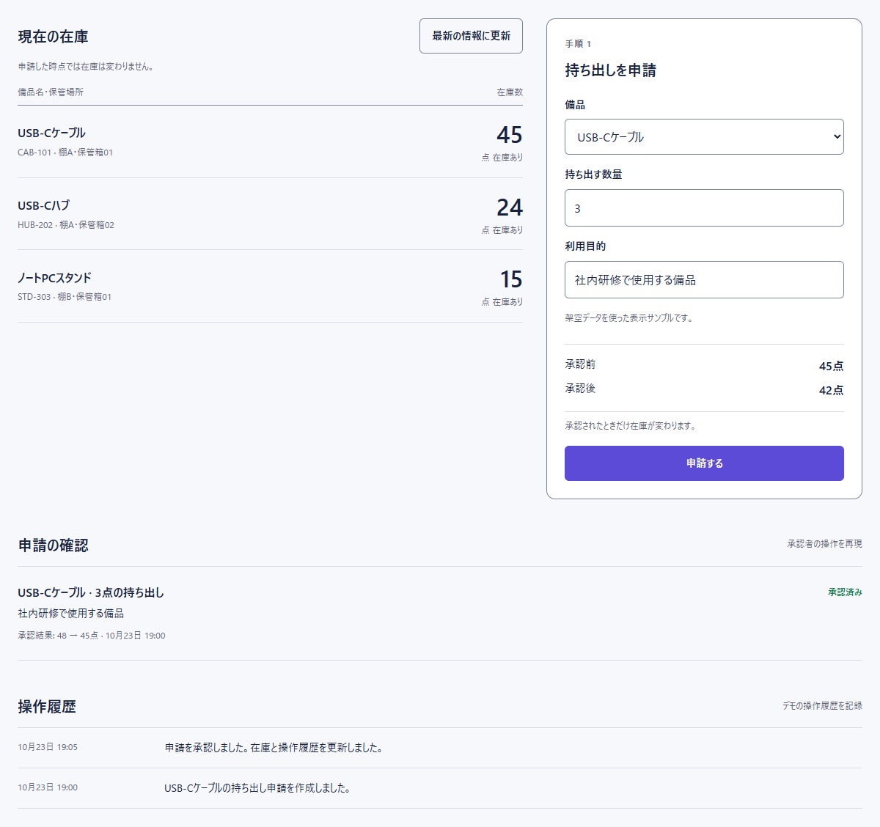Click the 備品名・保管場所 column header

click(51, 92)
